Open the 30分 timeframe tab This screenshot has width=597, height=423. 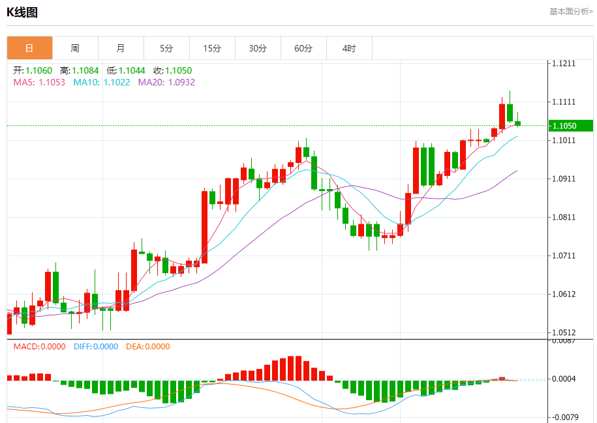(x=258, y=48)
